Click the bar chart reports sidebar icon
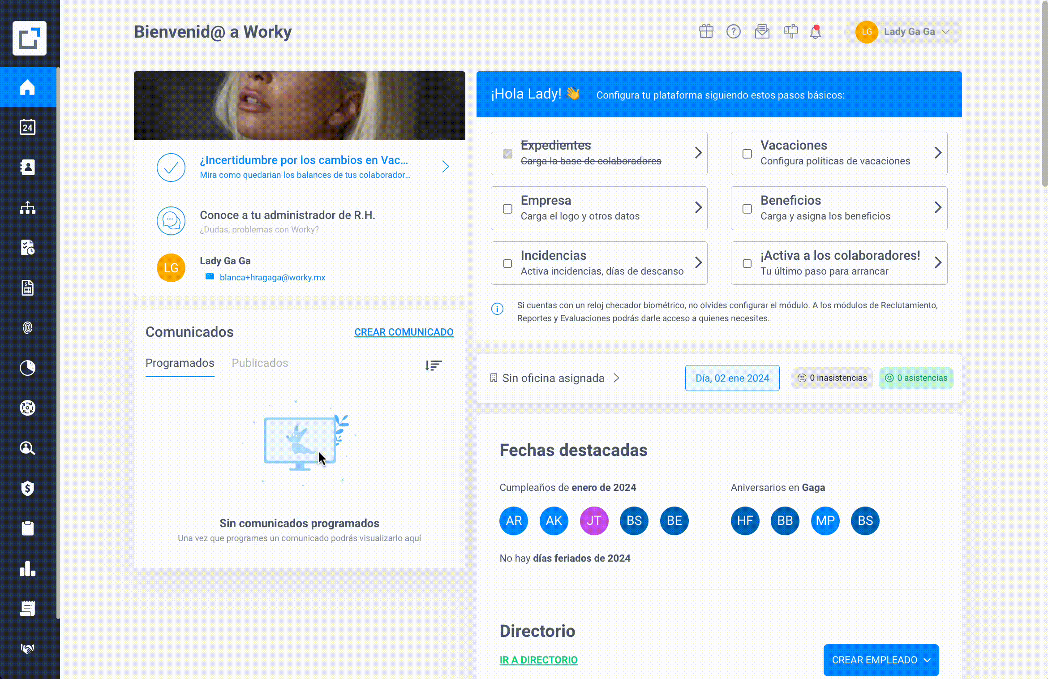 28,569
